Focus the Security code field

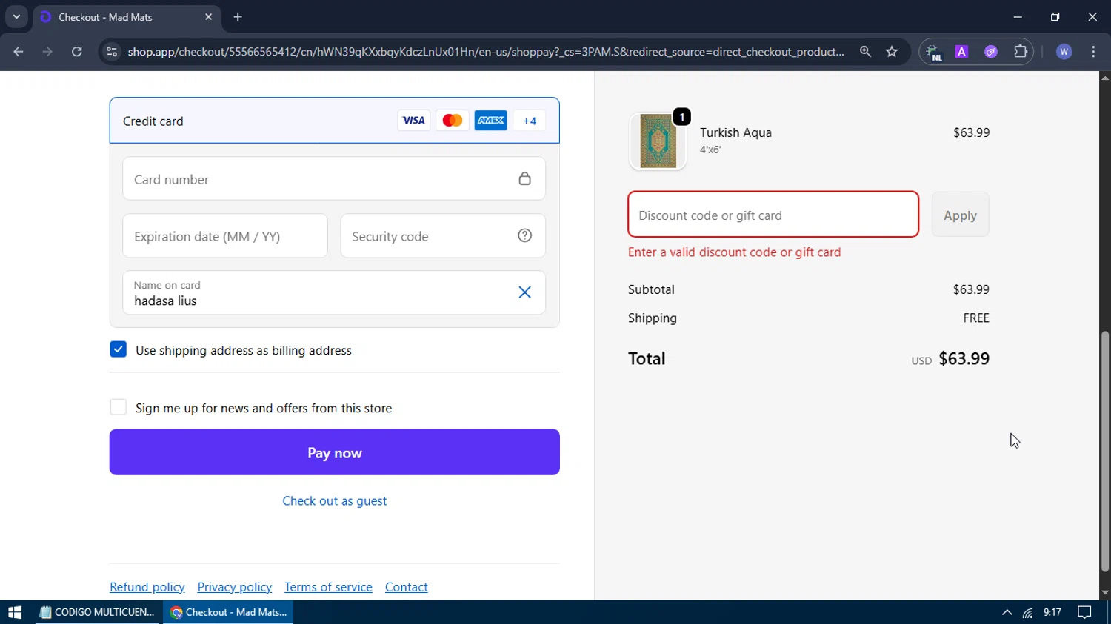443,236
